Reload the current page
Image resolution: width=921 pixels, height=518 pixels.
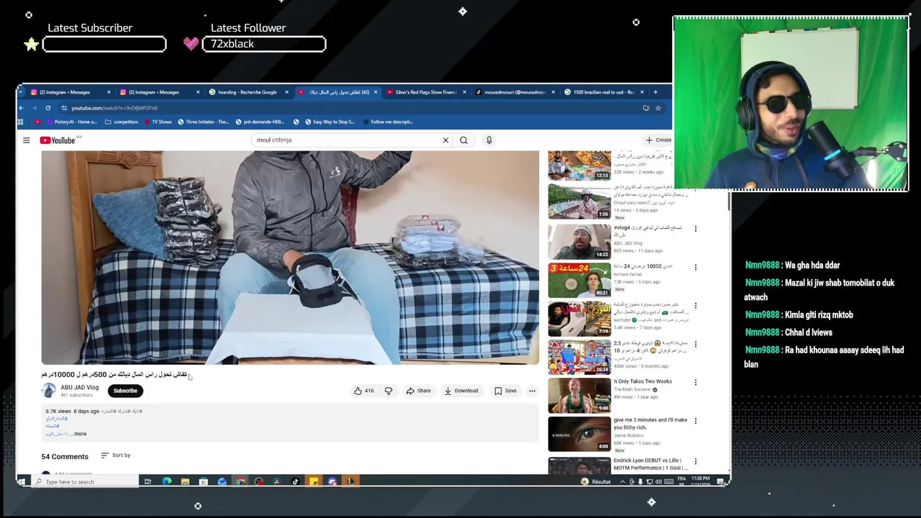click(x=48, y=108)
